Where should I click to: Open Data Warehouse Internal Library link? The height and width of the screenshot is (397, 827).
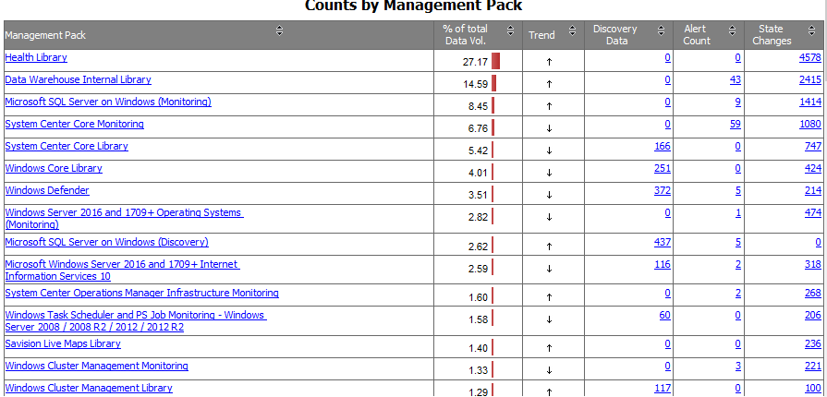pyautogui.click(x=78, y=79)
